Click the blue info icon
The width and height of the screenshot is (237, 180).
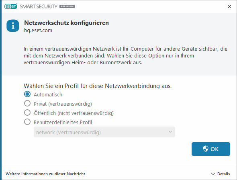coord(13,26)
